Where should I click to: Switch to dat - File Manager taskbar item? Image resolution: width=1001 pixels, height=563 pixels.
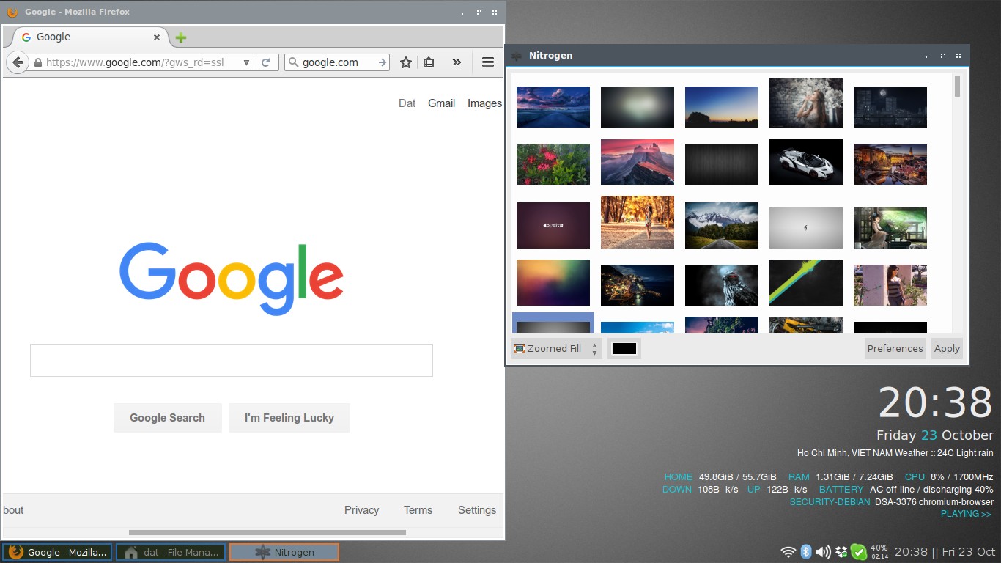[171, 552]
